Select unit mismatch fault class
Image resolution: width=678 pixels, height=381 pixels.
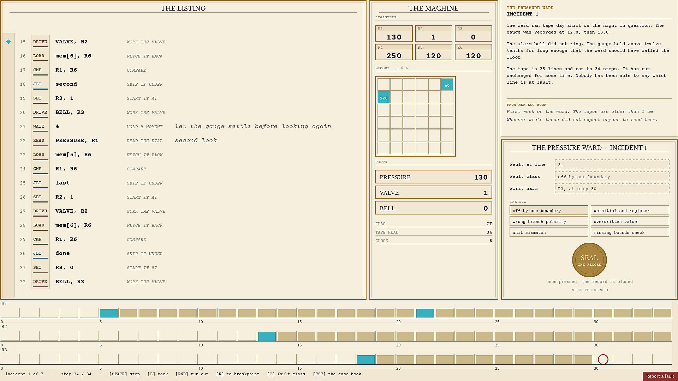(x=549, y=232)
